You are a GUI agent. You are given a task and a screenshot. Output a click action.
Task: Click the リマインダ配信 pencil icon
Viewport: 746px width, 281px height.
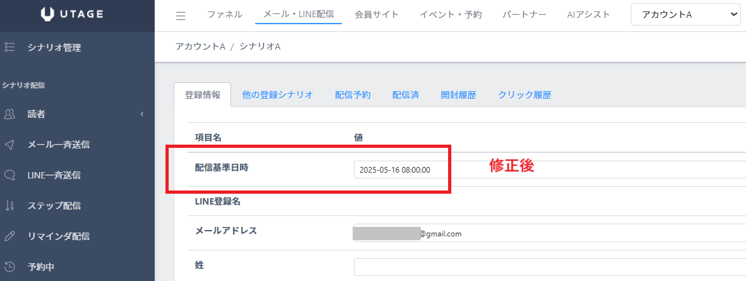(10, 236)
